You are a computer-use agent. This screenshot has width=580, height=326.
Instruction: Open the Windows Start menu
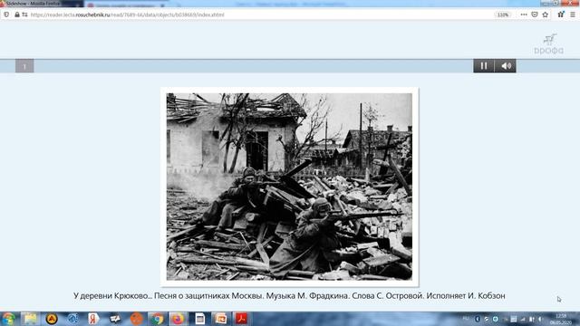[x=8, y=319]
